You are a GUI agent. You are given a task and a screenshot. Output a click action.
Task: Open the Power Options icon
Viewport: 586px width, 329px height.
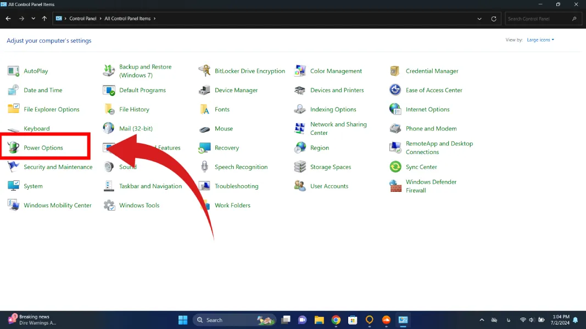[14, 148]
